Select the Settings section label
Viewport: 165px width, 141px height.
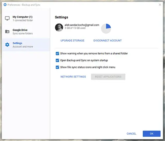click(17, 43)
